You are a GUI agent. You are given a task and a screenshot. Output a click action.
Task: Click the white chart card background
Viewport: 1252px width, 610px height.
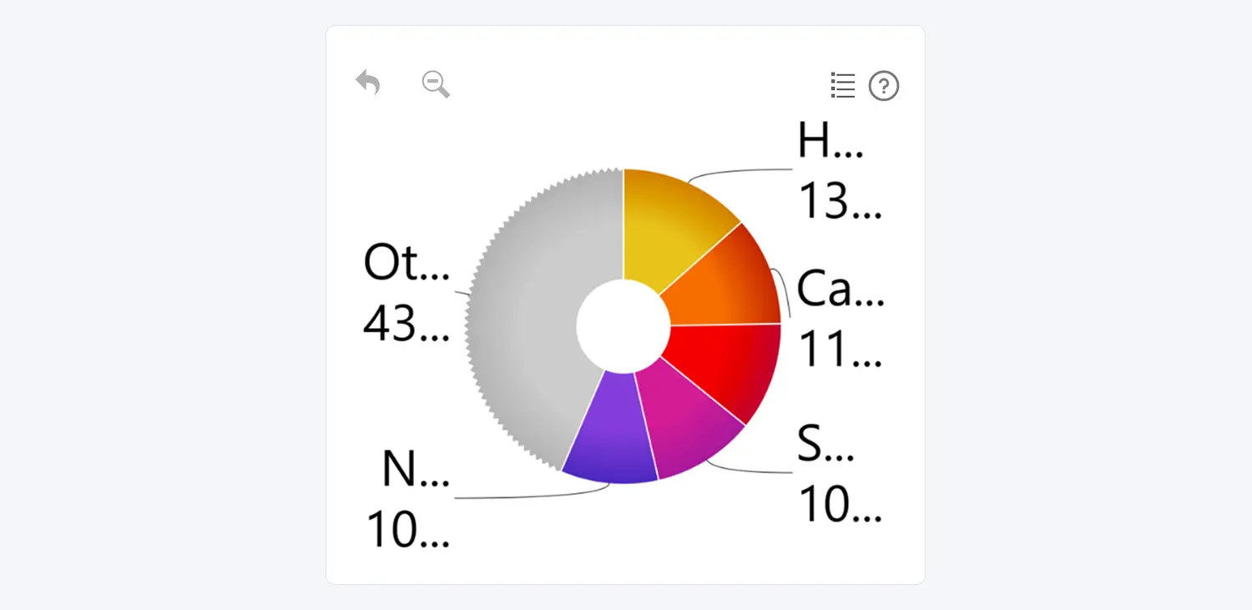[x=626, y=559]
